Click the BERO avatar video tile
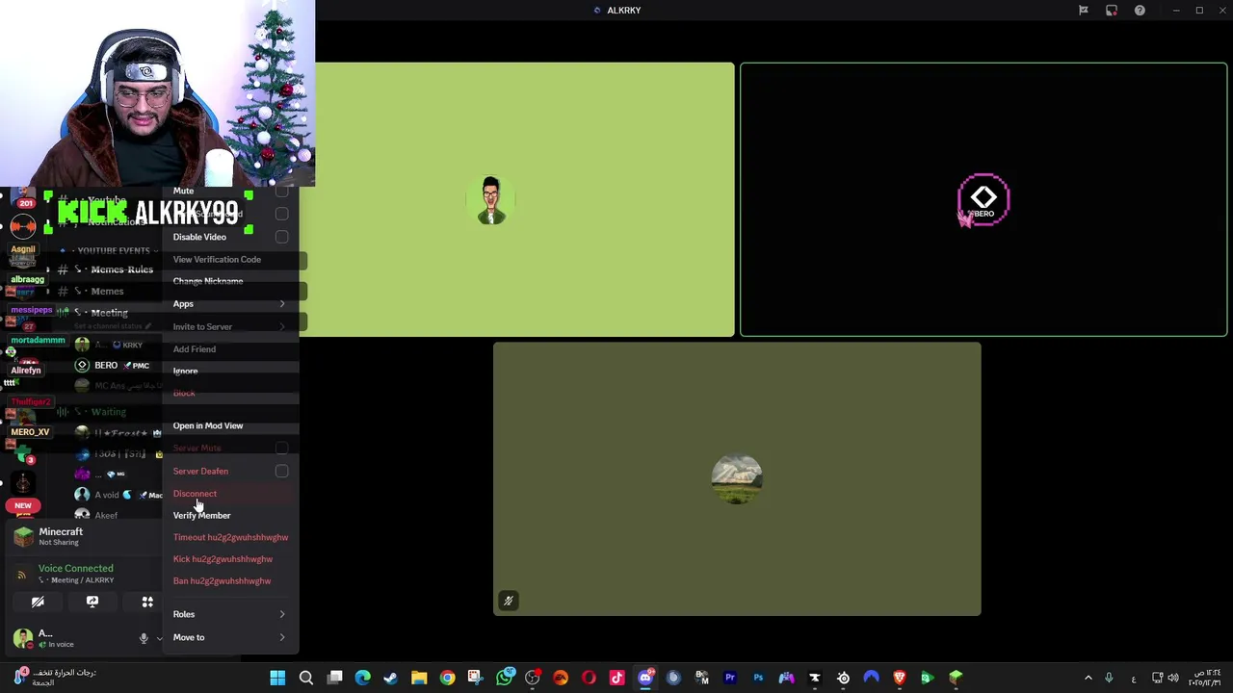The height and width of the screenshot is (693, 1233). tap(984, 200)
